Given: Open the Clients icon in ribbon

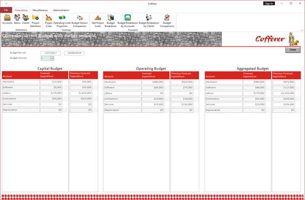Looking at the screenshot, I should click(x=25, y=20).
